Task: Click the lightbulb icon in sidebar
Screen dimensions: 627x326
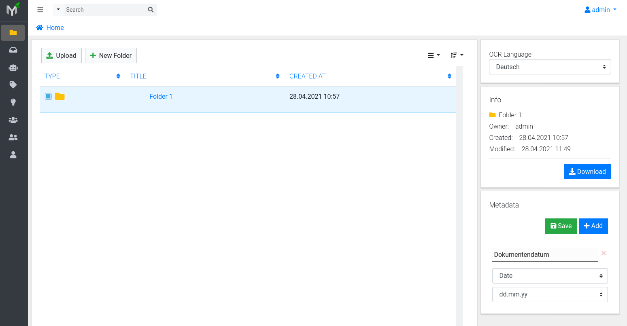Action: tap(13, 102)
